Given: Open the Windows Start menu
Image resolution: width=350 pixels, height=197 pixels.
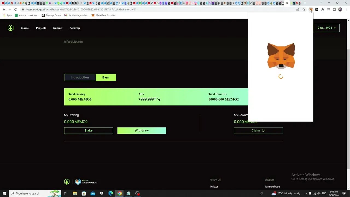Looking at the screenshot, I should (4, 193).
